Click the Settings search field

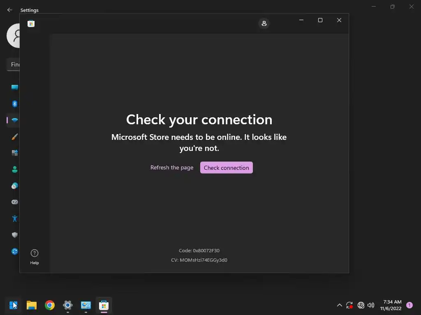[x=13, y=64]
